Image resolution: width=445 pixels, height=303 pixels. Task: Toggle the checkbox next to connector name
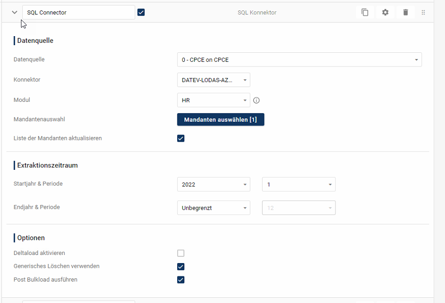point(141,12)
